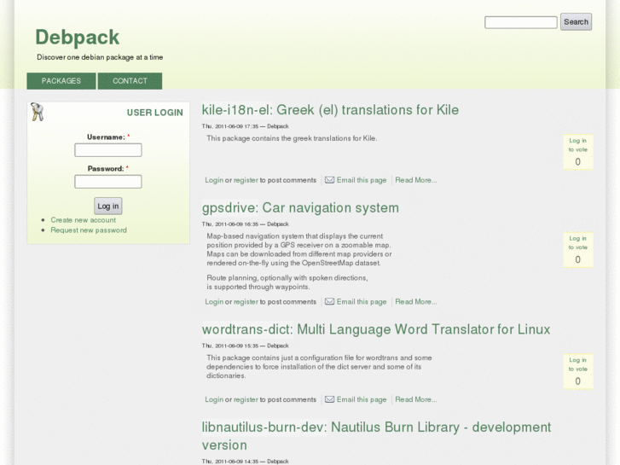The image size is (620, 465).
Task: Open Request new password link
Action: pos(89,230)
